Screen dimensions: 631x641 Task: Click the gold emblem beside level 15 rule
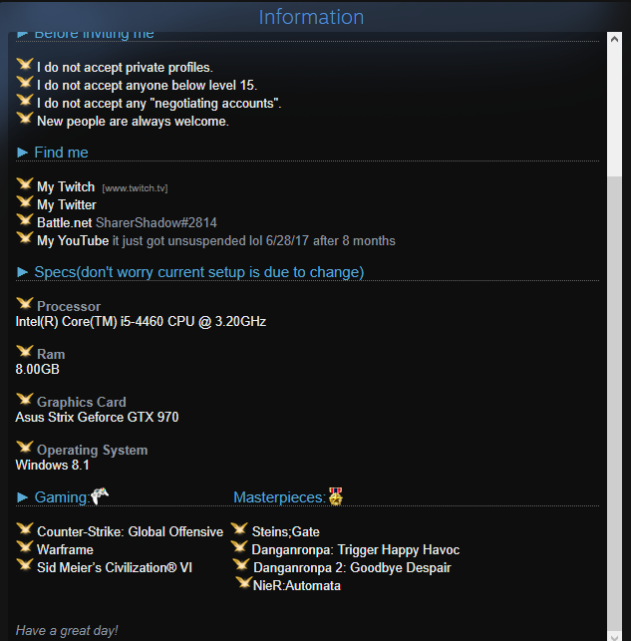click(25, 82)
